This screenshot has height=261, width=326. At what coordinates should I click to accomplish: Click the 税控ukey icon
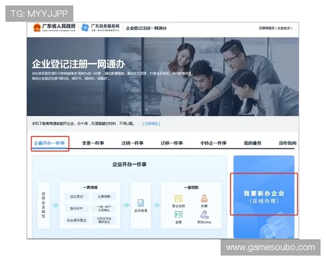tap(204, 214)
